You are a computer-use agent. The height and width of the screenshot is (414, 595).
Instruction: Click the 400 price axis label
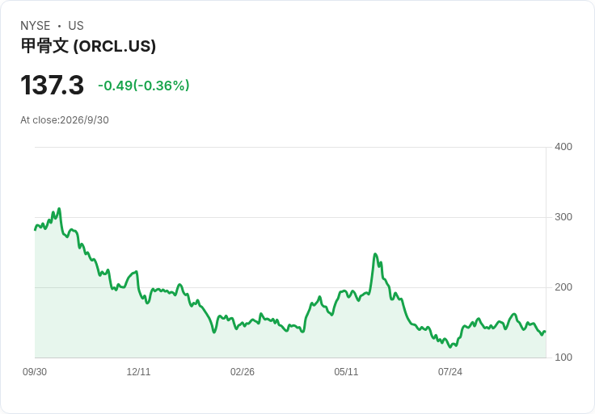pyautogui.click(x=563, y=147)
